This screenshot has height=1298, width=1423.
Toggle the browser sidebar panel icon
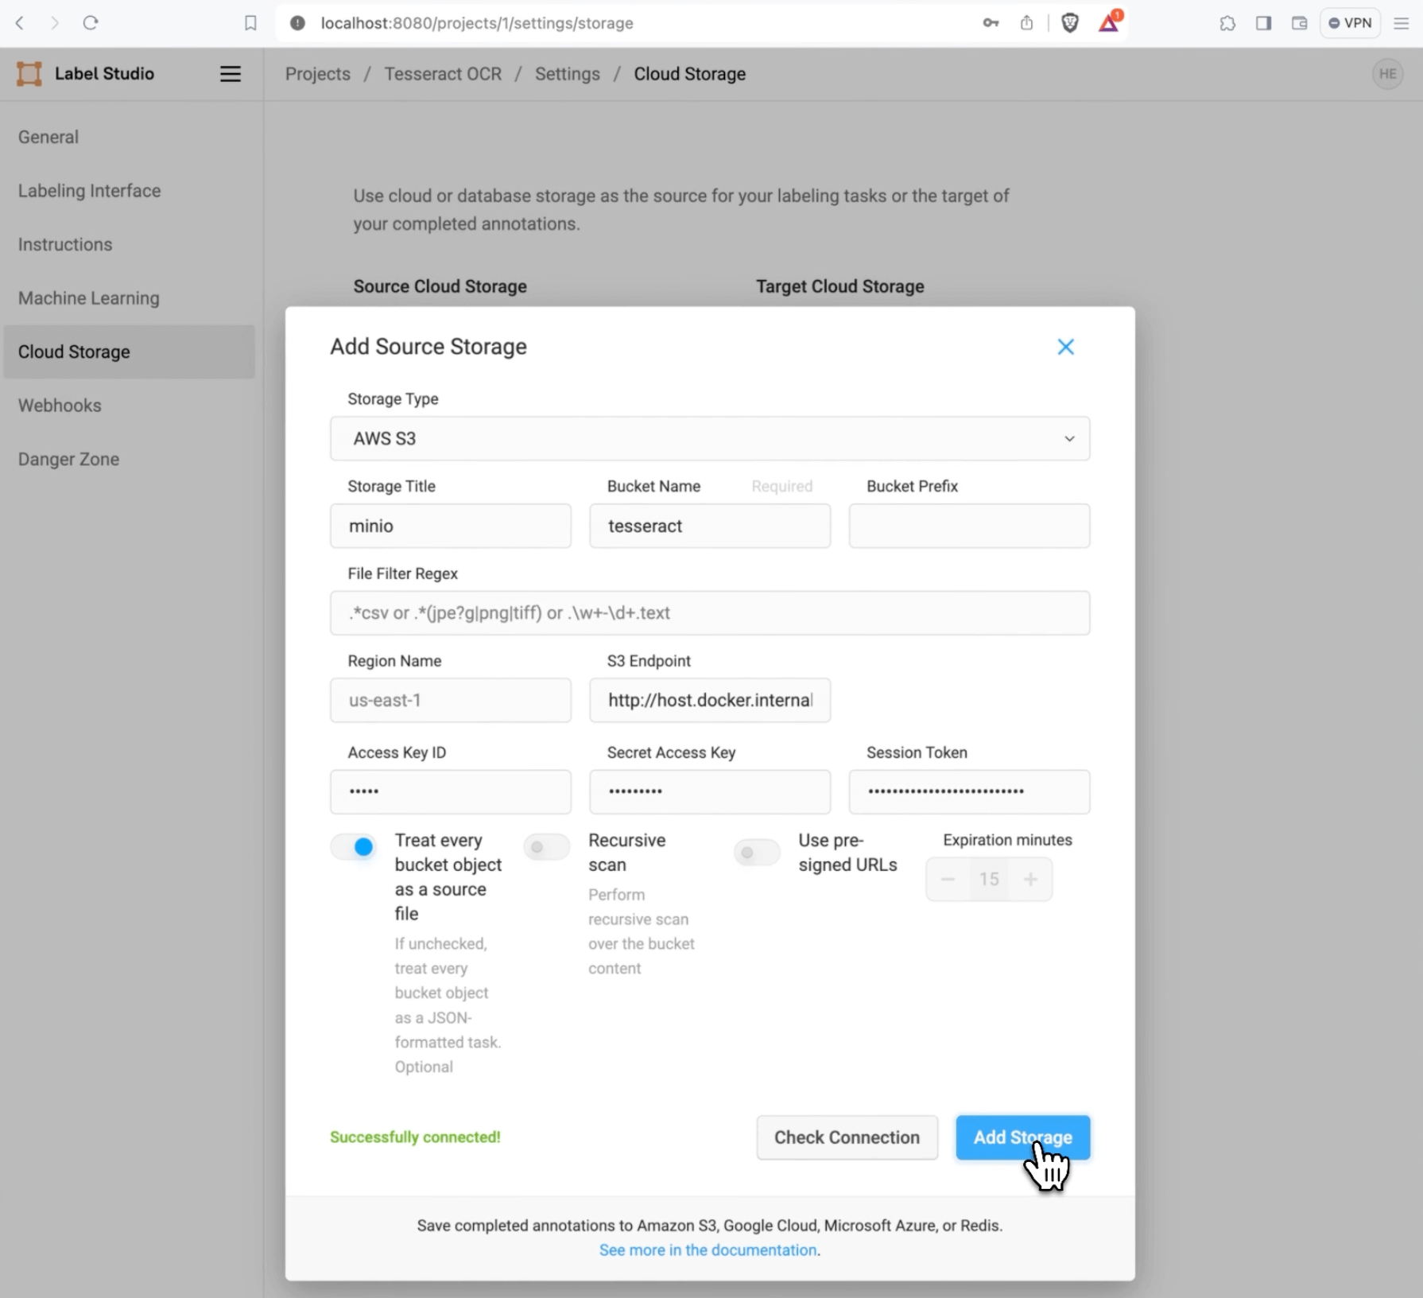[x=1263, y=23]
